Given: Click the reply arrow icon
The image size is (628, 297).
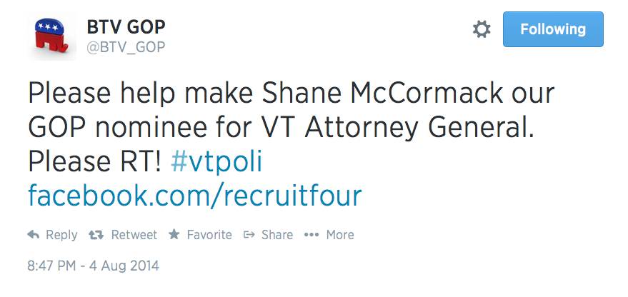Looking at the screenshot, I should point(33,235).
